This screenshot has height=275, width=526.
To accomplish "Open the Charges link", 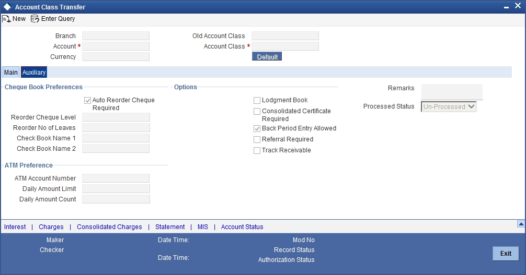I will coord(51,227).
